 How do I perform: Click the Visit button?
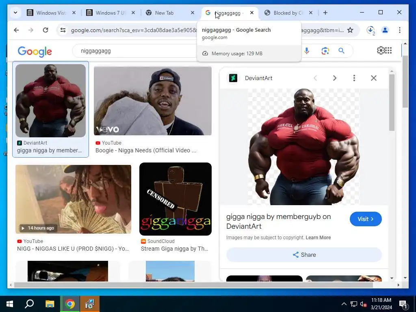pyautogui.click(x=366, y=219)
